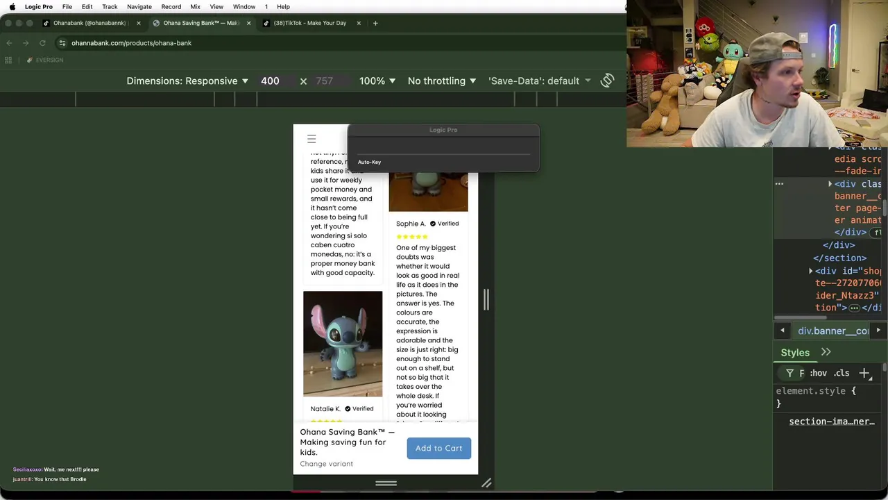Reload the current page

click(42, 43)
